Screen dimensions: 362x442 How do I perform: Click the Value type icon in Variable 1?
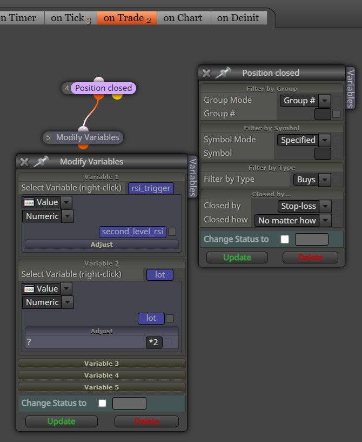(29, 202)
